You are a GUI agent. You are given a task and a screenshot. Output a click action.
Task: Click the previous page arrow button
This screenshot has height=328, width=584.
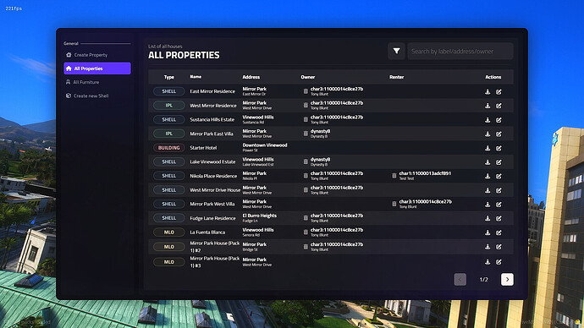tap(460, 279)
